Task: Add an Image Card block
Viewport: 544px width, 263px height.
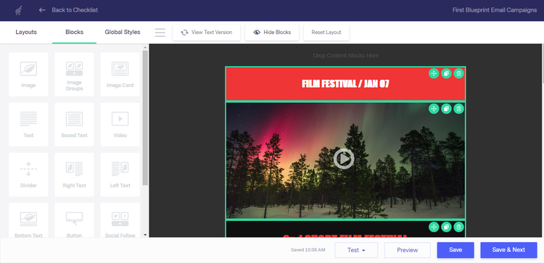Action: (x=120, y=74)
